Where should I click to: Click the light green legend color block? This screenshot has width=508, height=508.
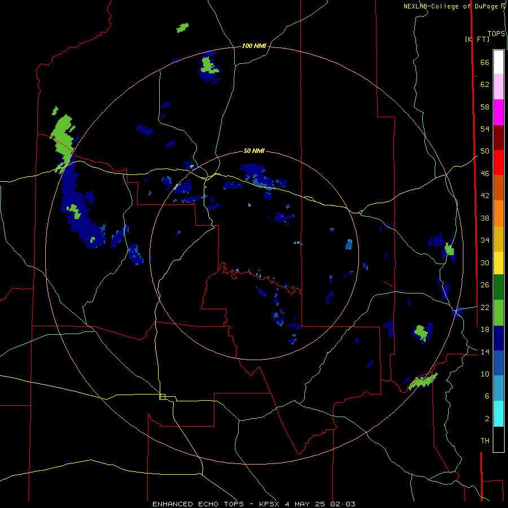(498, 313)
